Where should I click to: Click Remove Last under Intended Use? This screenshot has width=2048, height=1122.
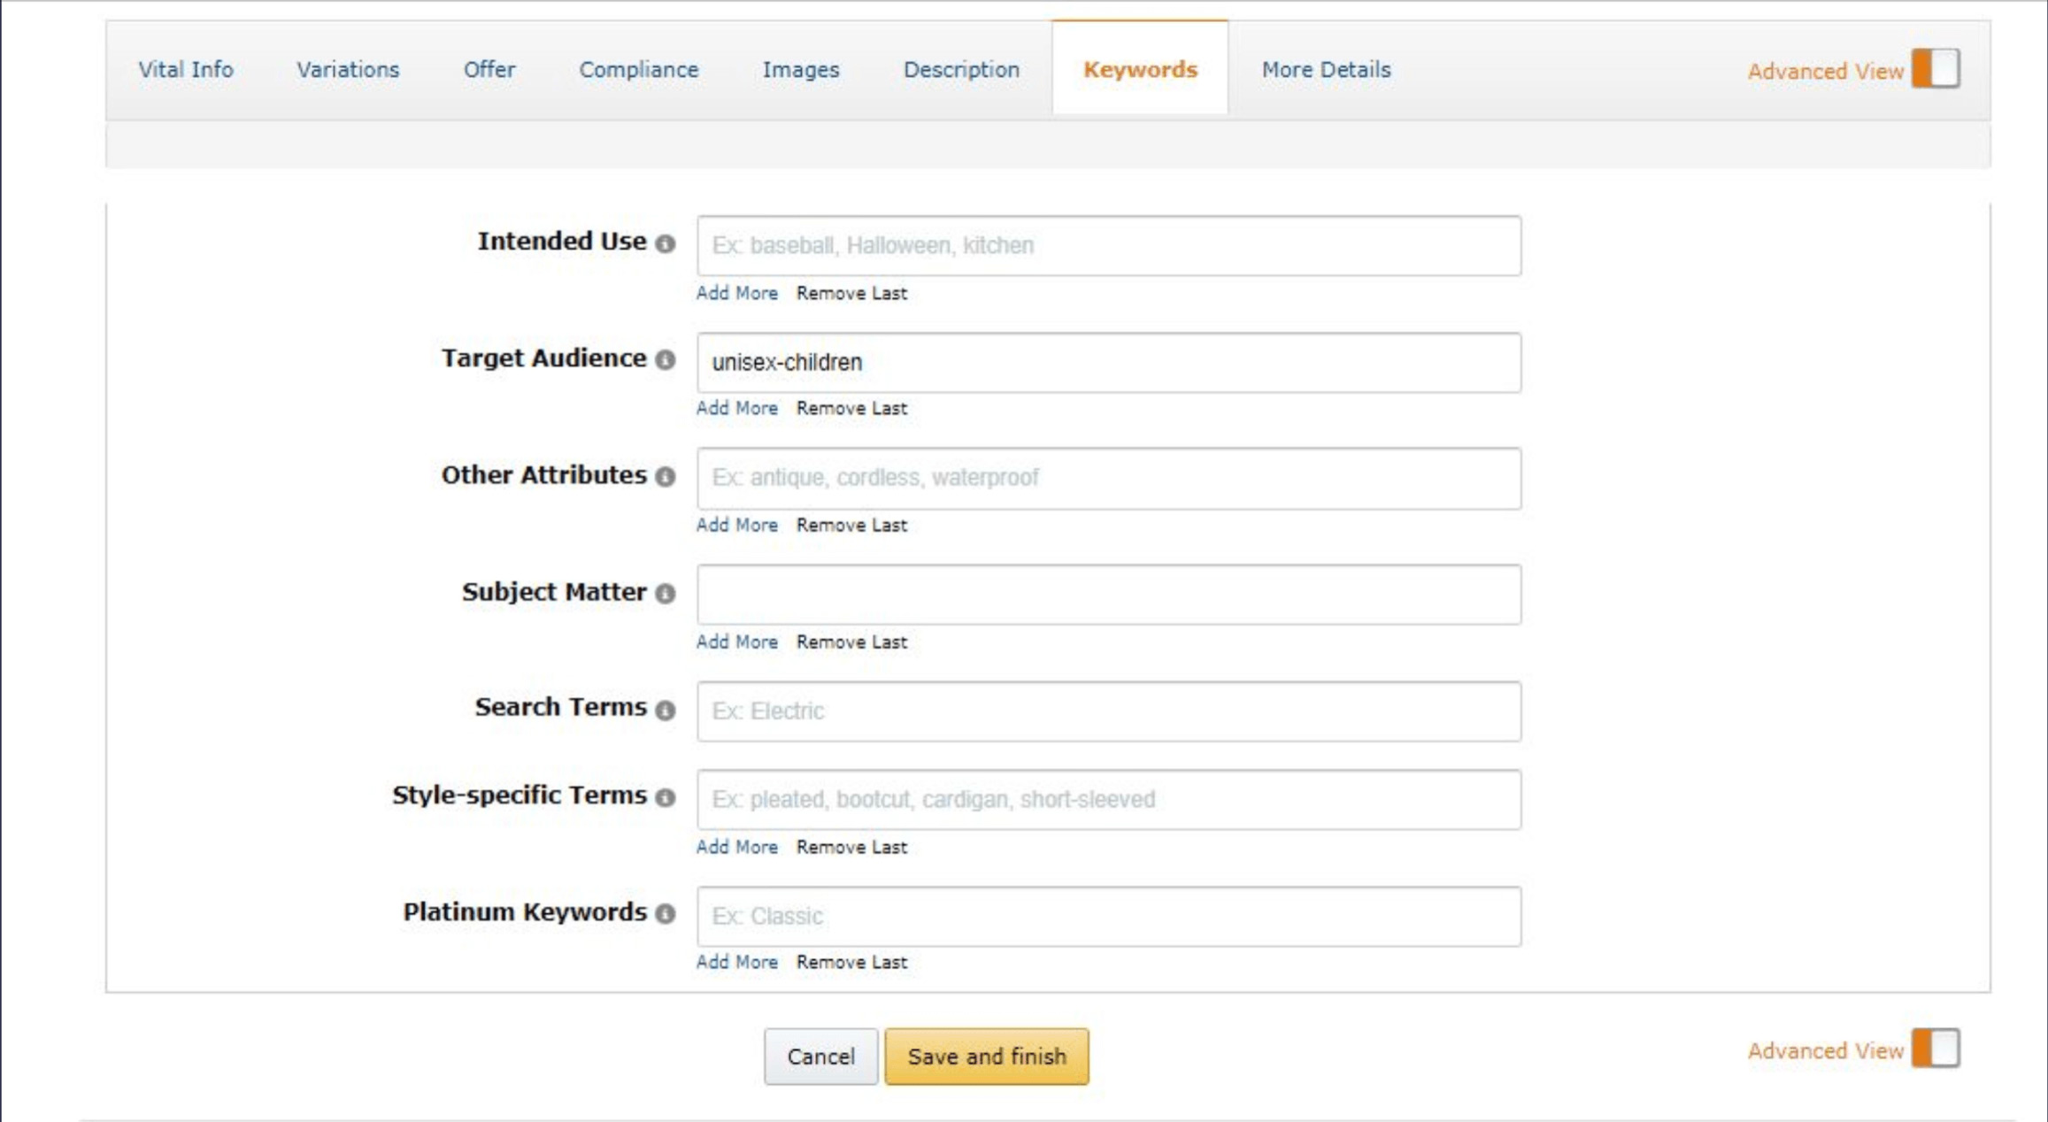pos(851,293)
